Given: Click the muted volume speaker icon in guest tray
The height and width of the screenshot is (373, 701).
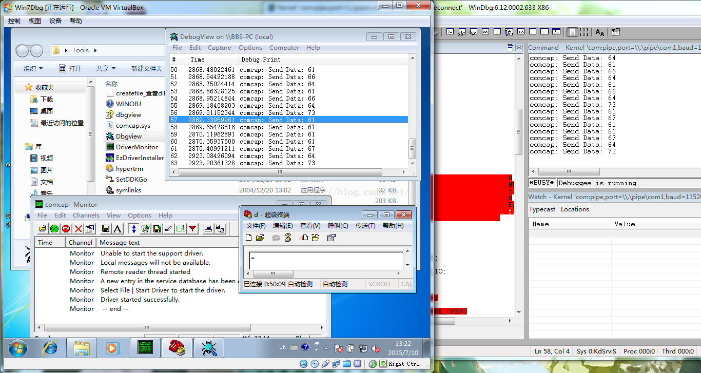Looking at the screenshot, I should [x=376, y=348].
